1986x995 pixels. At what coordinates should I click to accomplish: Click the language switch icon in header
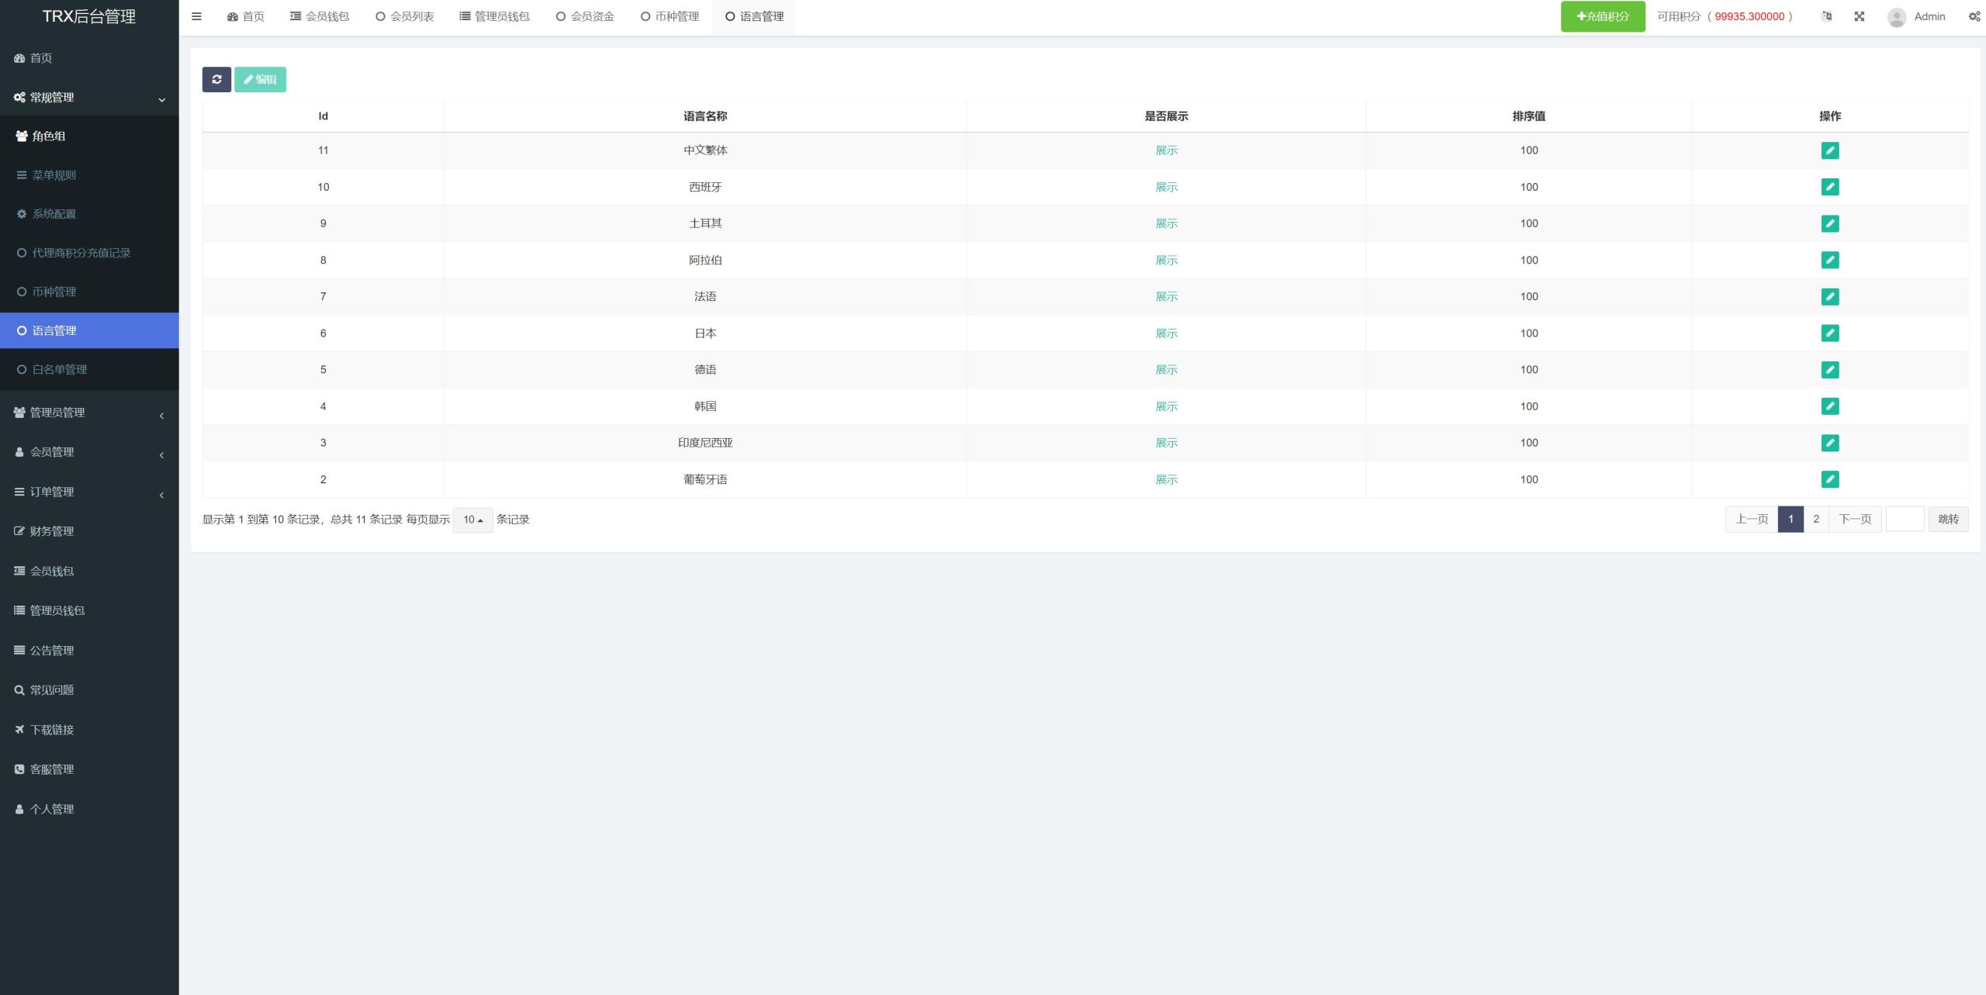pos(1826,16)
